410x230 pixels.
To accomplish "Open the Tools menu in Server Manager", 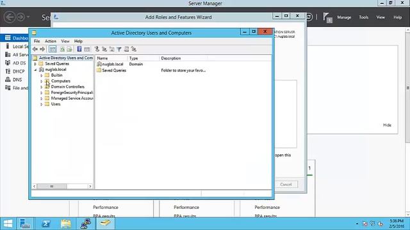I will pos(363,17).
